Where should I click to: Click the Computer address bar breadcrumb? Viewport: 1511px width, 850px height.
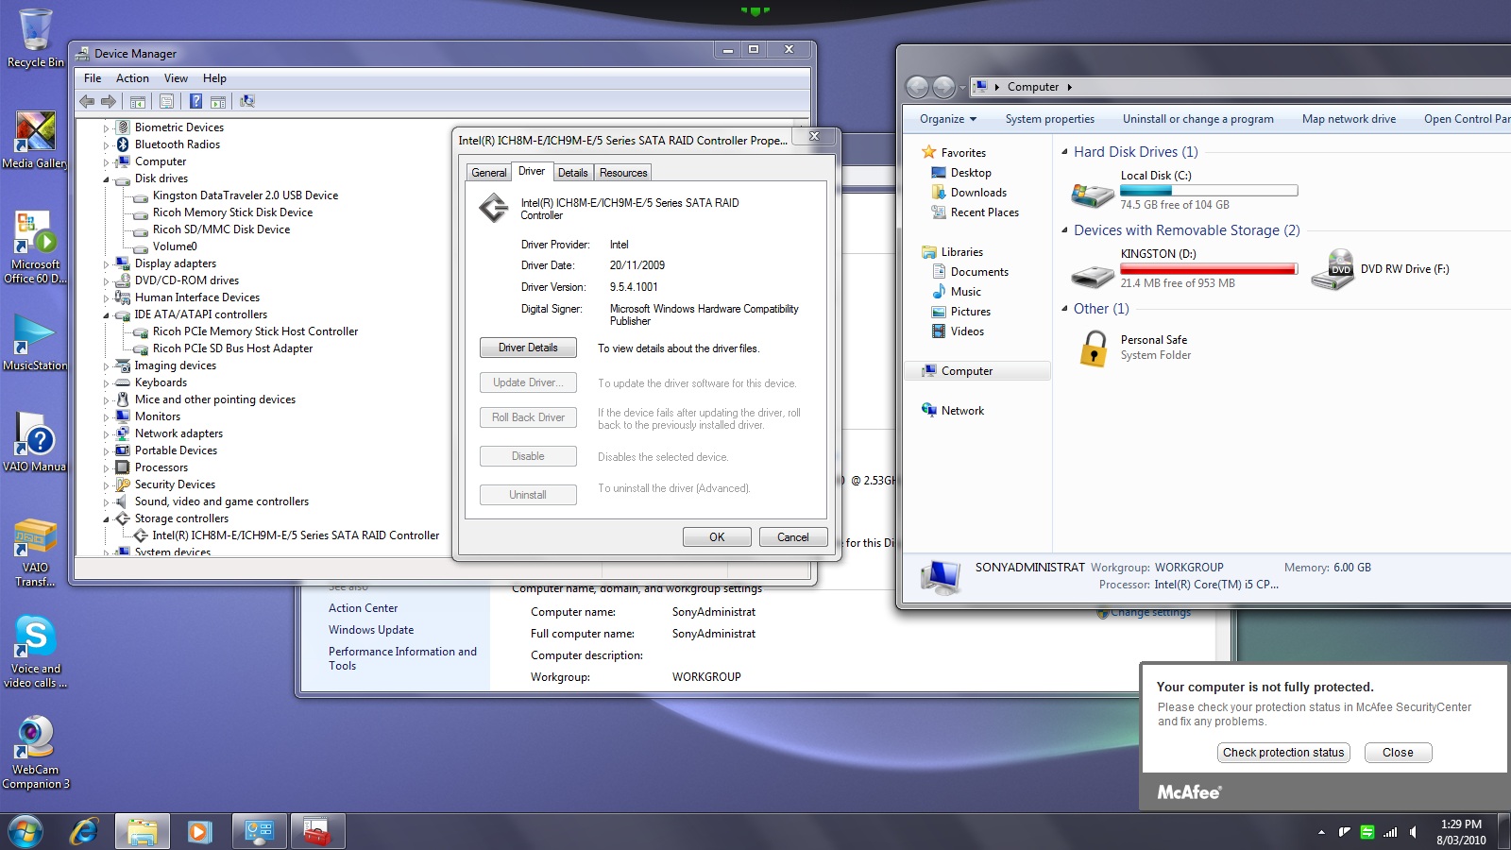(1033, 87)
